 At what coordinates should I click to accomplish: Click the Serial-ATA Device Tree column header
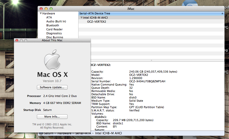point(151,13)
